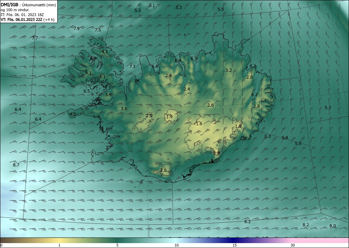
Task: Click the 7.5 value on the map
Action: point(98,30)
